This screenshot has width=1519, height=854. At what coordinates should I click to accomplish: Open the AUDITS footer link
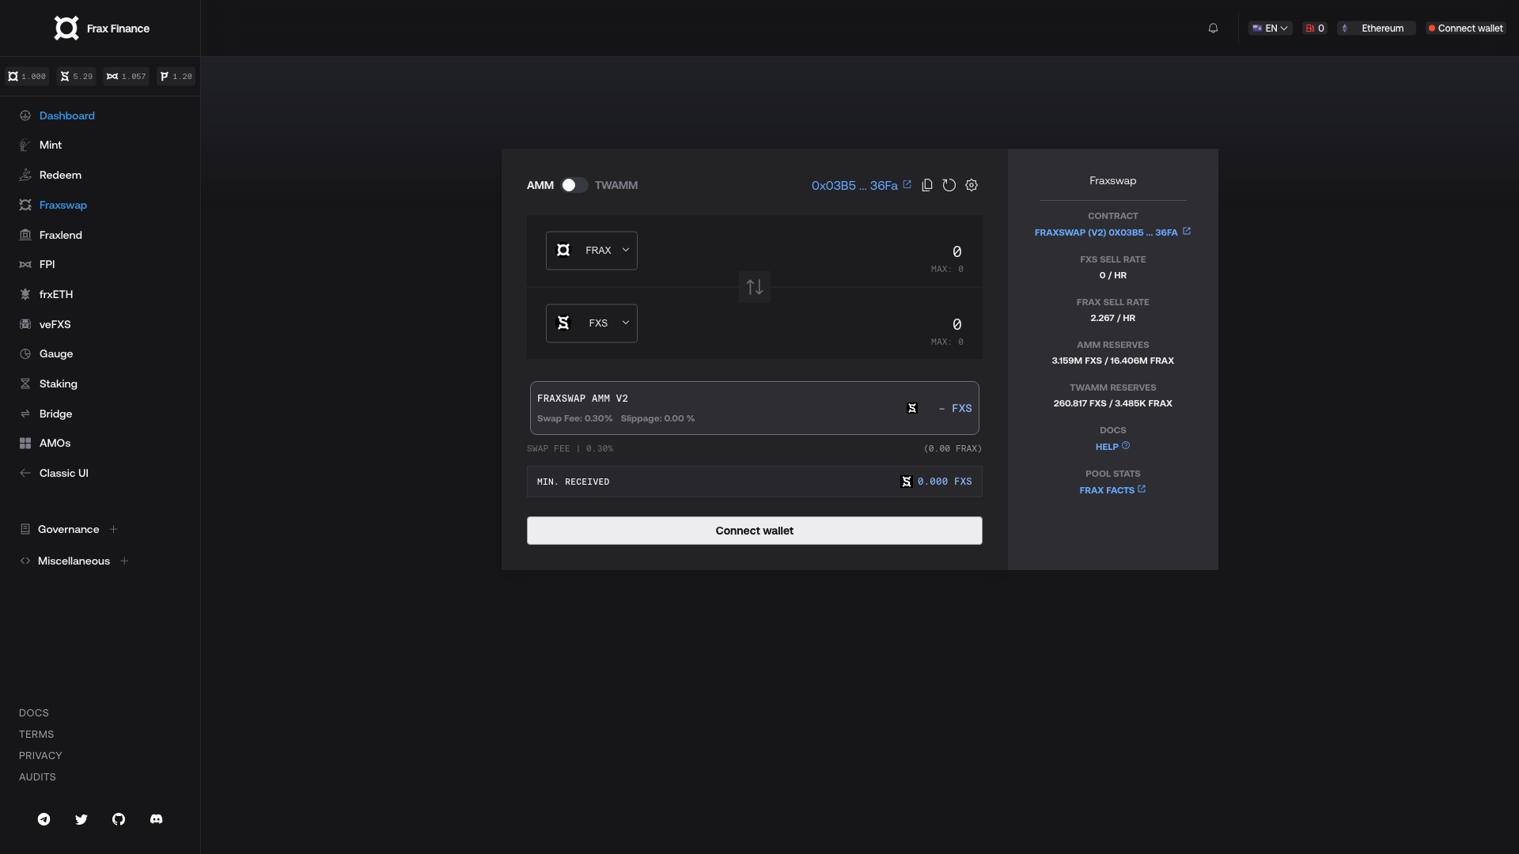37,777
